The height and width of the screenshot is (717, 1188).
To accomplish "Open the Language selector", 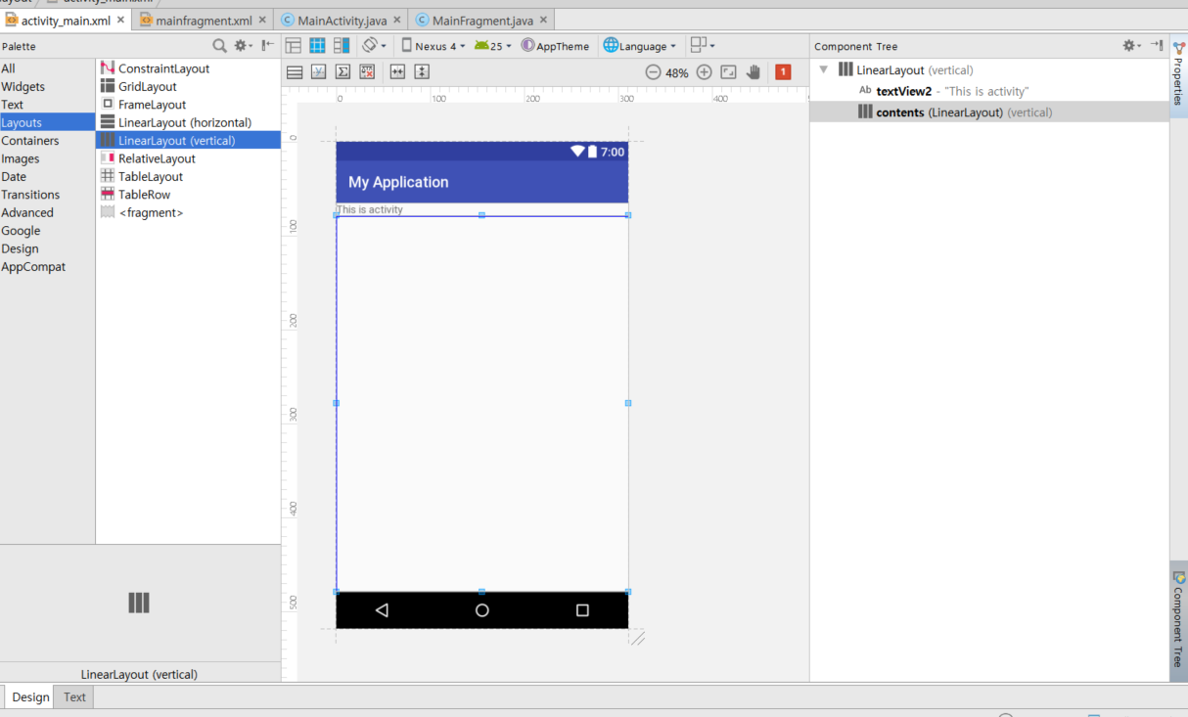I will pyautogui.click(x=640, y=46).
